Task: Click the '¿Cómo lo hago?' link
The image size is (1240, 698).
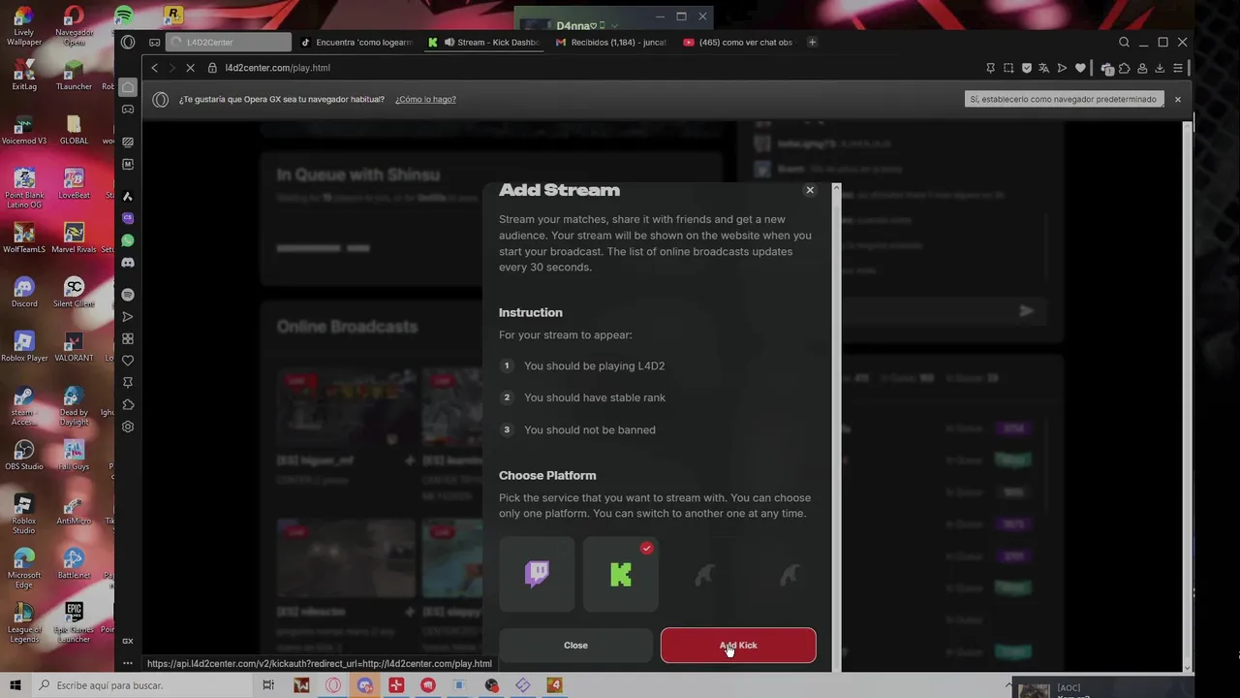Action: [x=425, y=99]
